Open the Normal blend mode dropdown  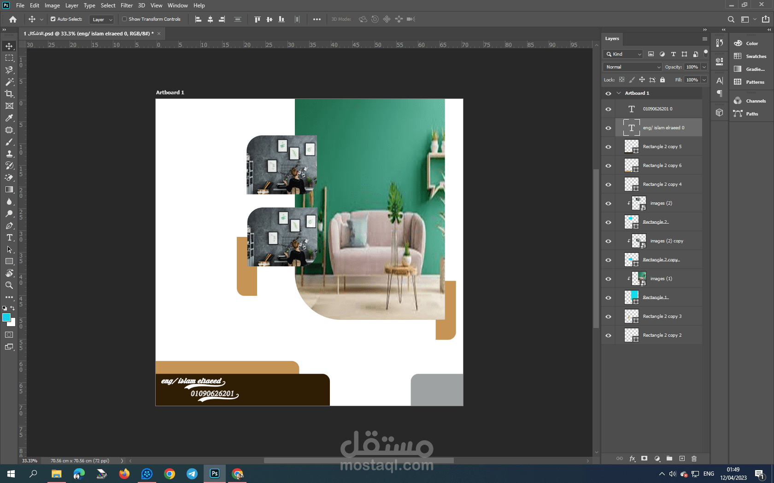click(632, 67)
